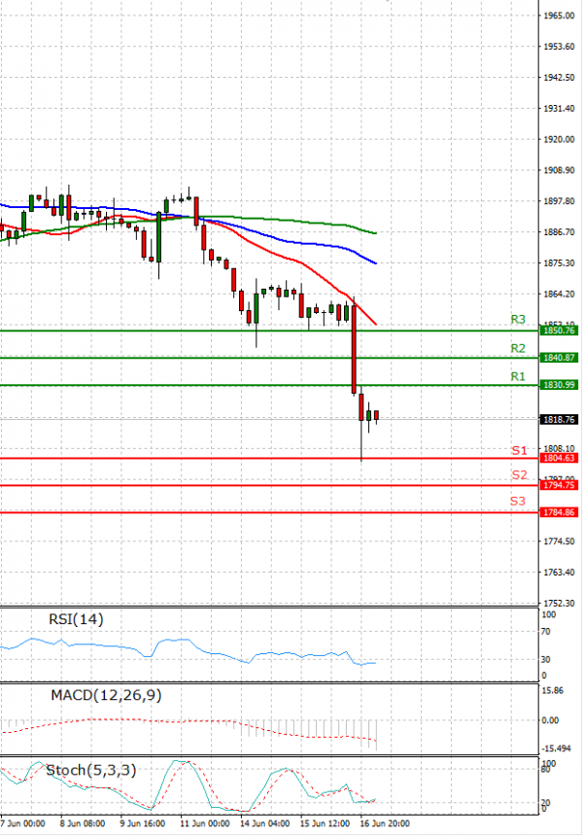Click the RSI 30 level label
583x836 pixels.
546,659
